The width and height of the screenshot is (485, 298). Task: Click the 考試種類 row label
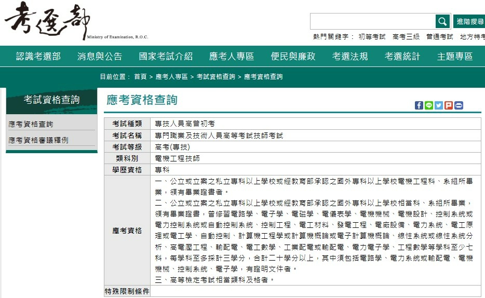127,124
